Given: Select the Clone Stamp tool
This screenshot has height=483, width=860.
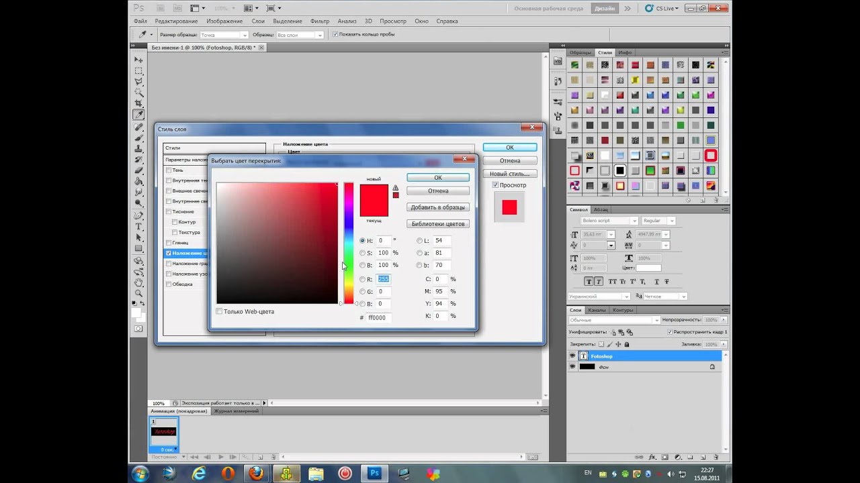Looking at the screenshot, I should [139, 148].
